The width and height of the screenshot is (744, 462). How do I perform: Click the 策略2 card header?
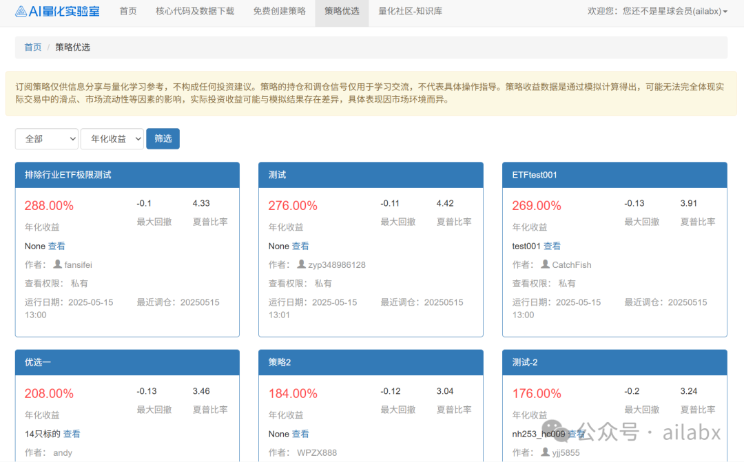tap(371, 362)
